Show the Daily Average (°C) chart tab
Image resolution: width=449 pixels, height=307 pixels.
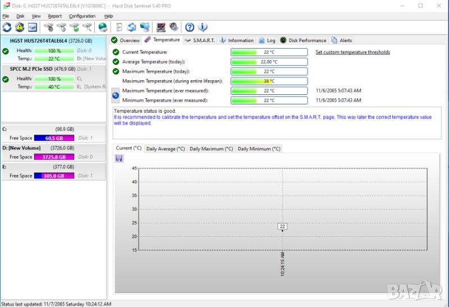click(x=166, y=149)
